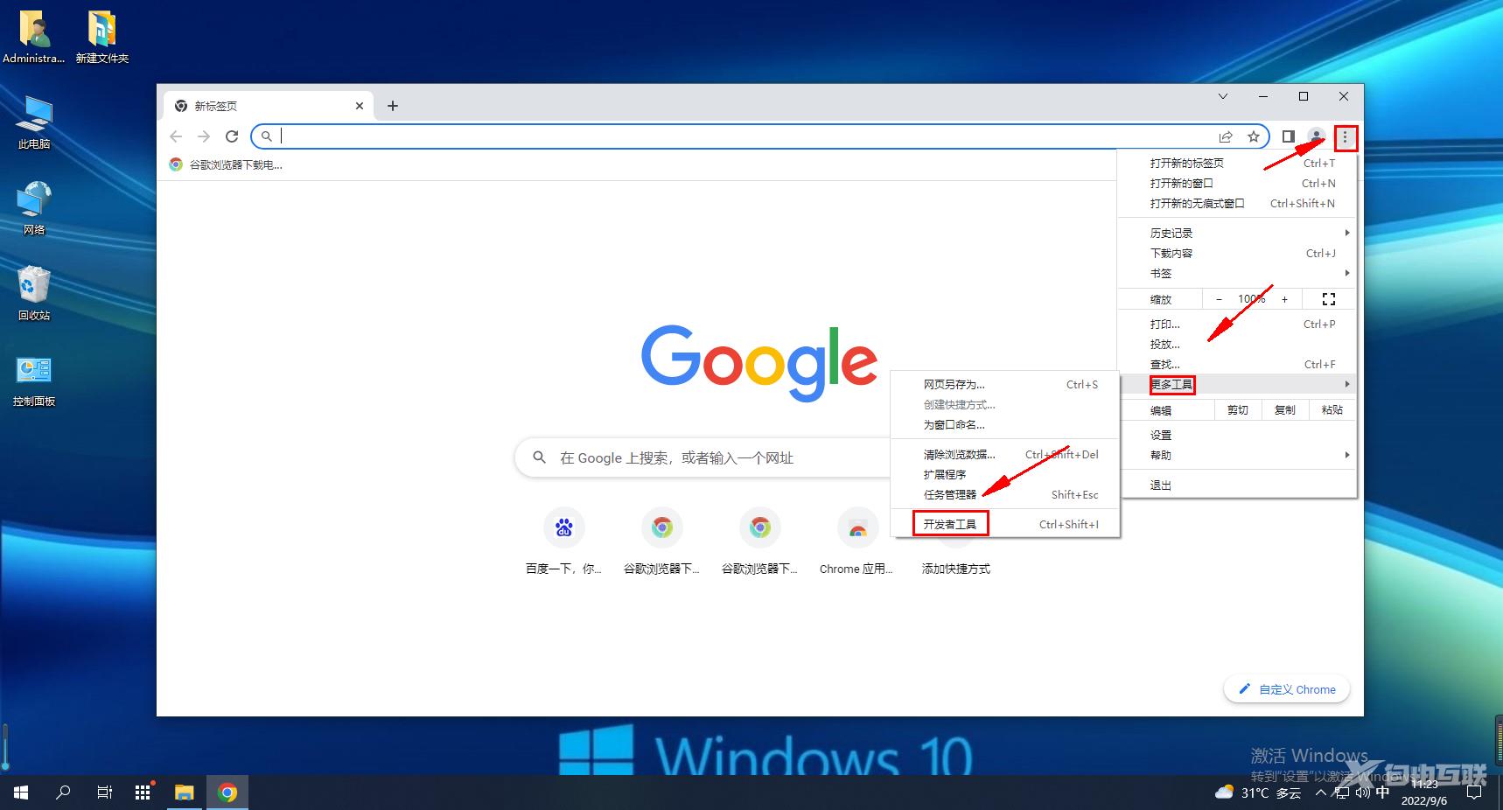Choose 为窗口命名... in submenu
This screenshot has height=810, width=1503.
1005,424
